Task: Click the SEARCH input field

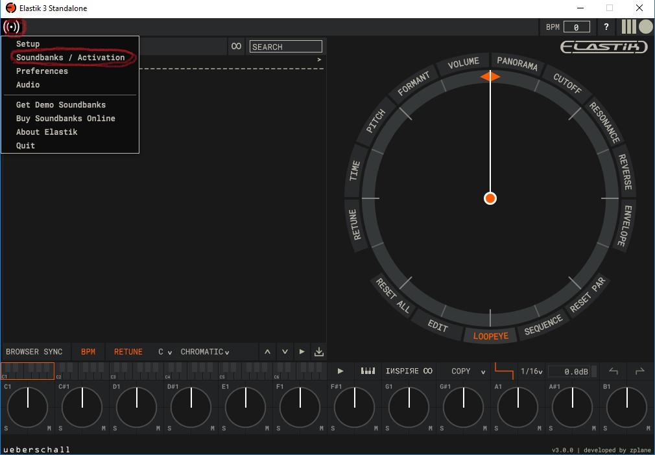Action: (x=286, y=47)
